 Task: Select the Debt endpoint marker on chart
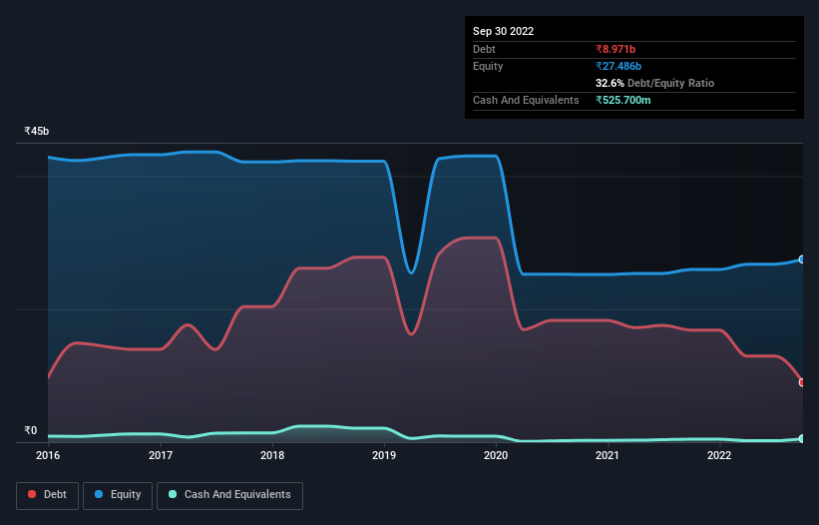[802, 382]
